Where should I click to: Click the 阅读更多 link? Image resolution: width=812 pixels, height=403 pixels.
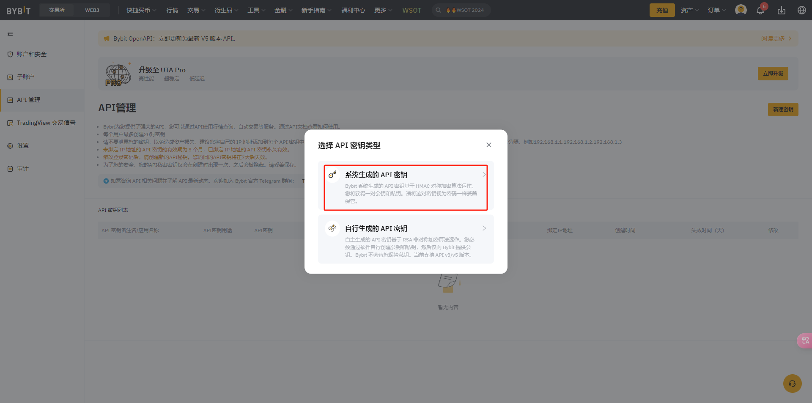776,38
